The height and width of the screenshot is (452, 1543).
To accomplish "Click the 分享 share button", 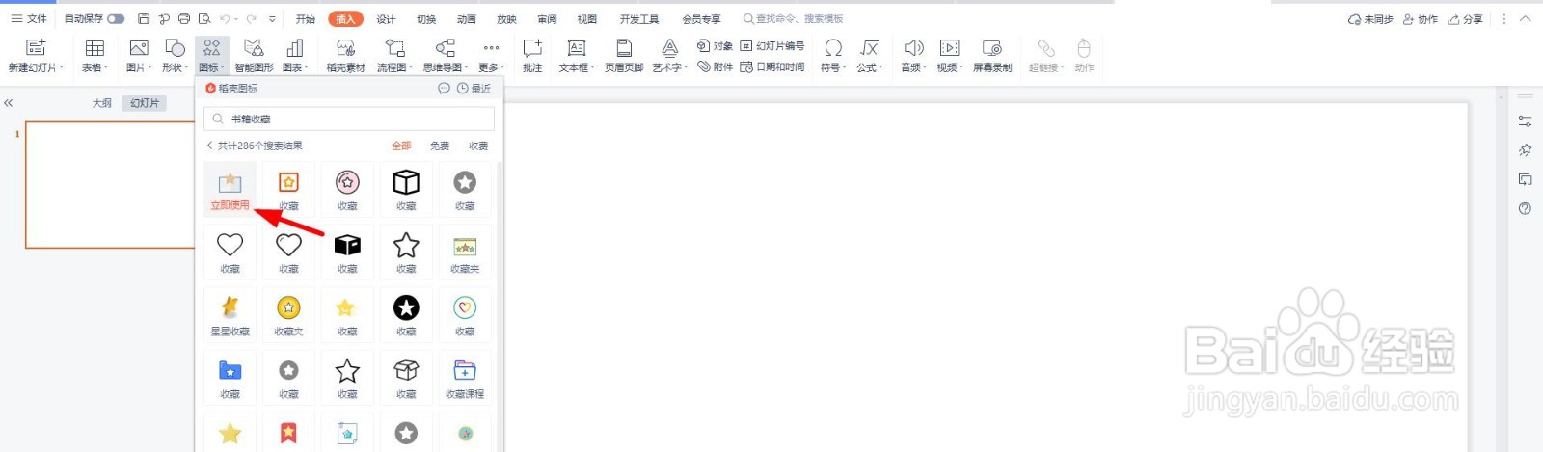I will [x=1466, y=19].
